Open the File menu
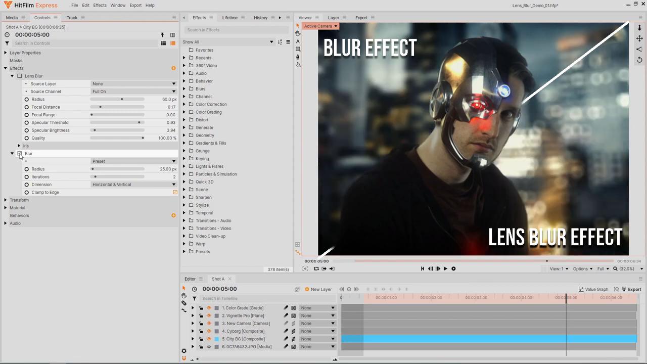Screen dimensions: 647x364 tap(75, 5)
